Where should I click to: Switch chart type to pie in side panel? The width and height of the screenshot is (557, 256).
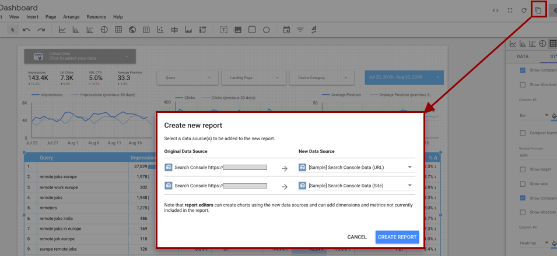[542, 44]
